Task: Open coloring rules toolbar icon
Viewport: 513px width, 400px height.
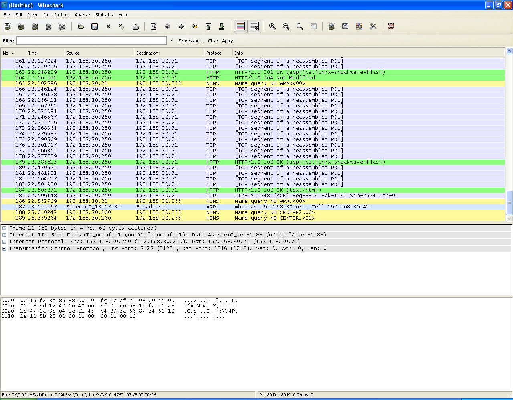Action: click(359, 26)
